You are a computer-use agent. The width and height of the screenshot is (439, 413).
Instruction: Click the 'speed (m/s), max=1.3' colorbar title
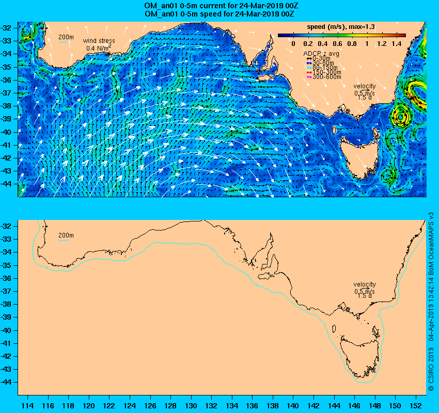point(341,27)
